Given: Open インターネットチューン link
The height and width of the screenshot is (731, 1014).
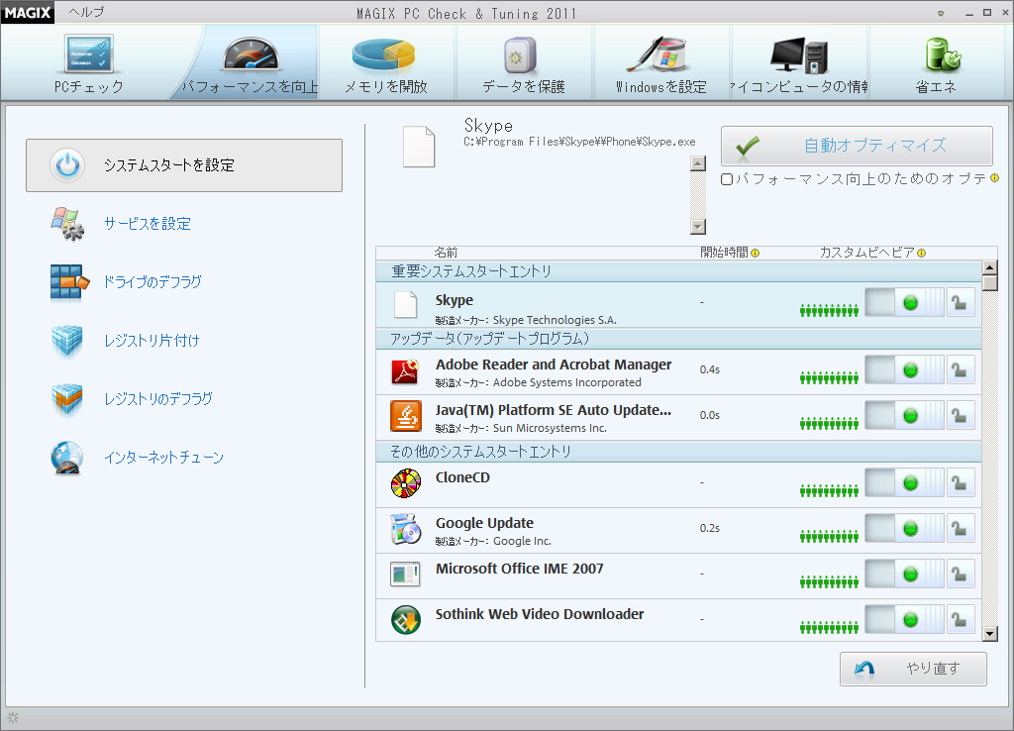Looking at the screenshot, I should point(164,458).
